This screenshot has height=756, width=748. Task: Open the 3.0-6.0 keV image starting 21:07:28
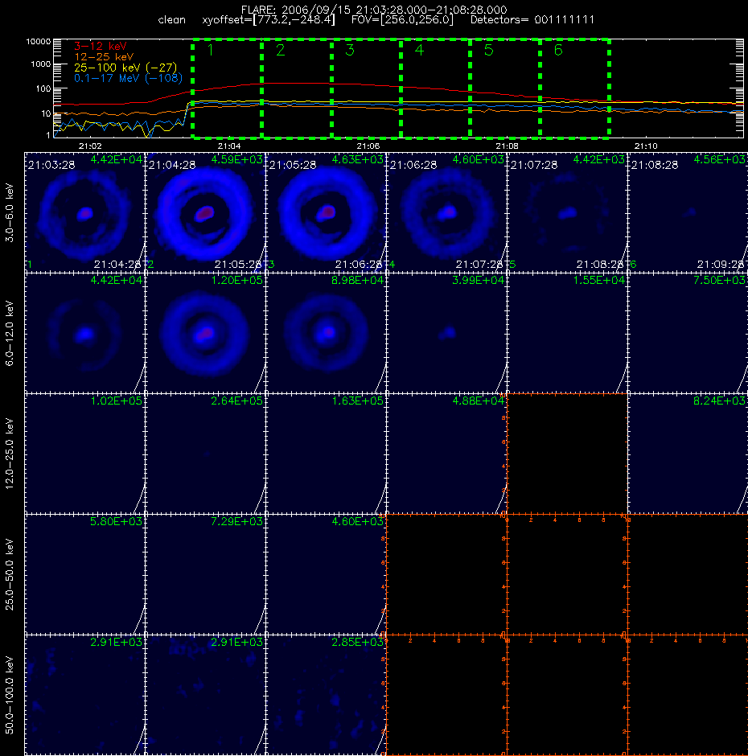point(567,212)
